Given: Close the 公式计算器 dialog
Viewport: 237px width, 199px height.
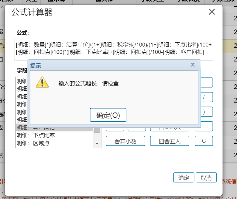Looking at the screenshot, I should (212, 12).
